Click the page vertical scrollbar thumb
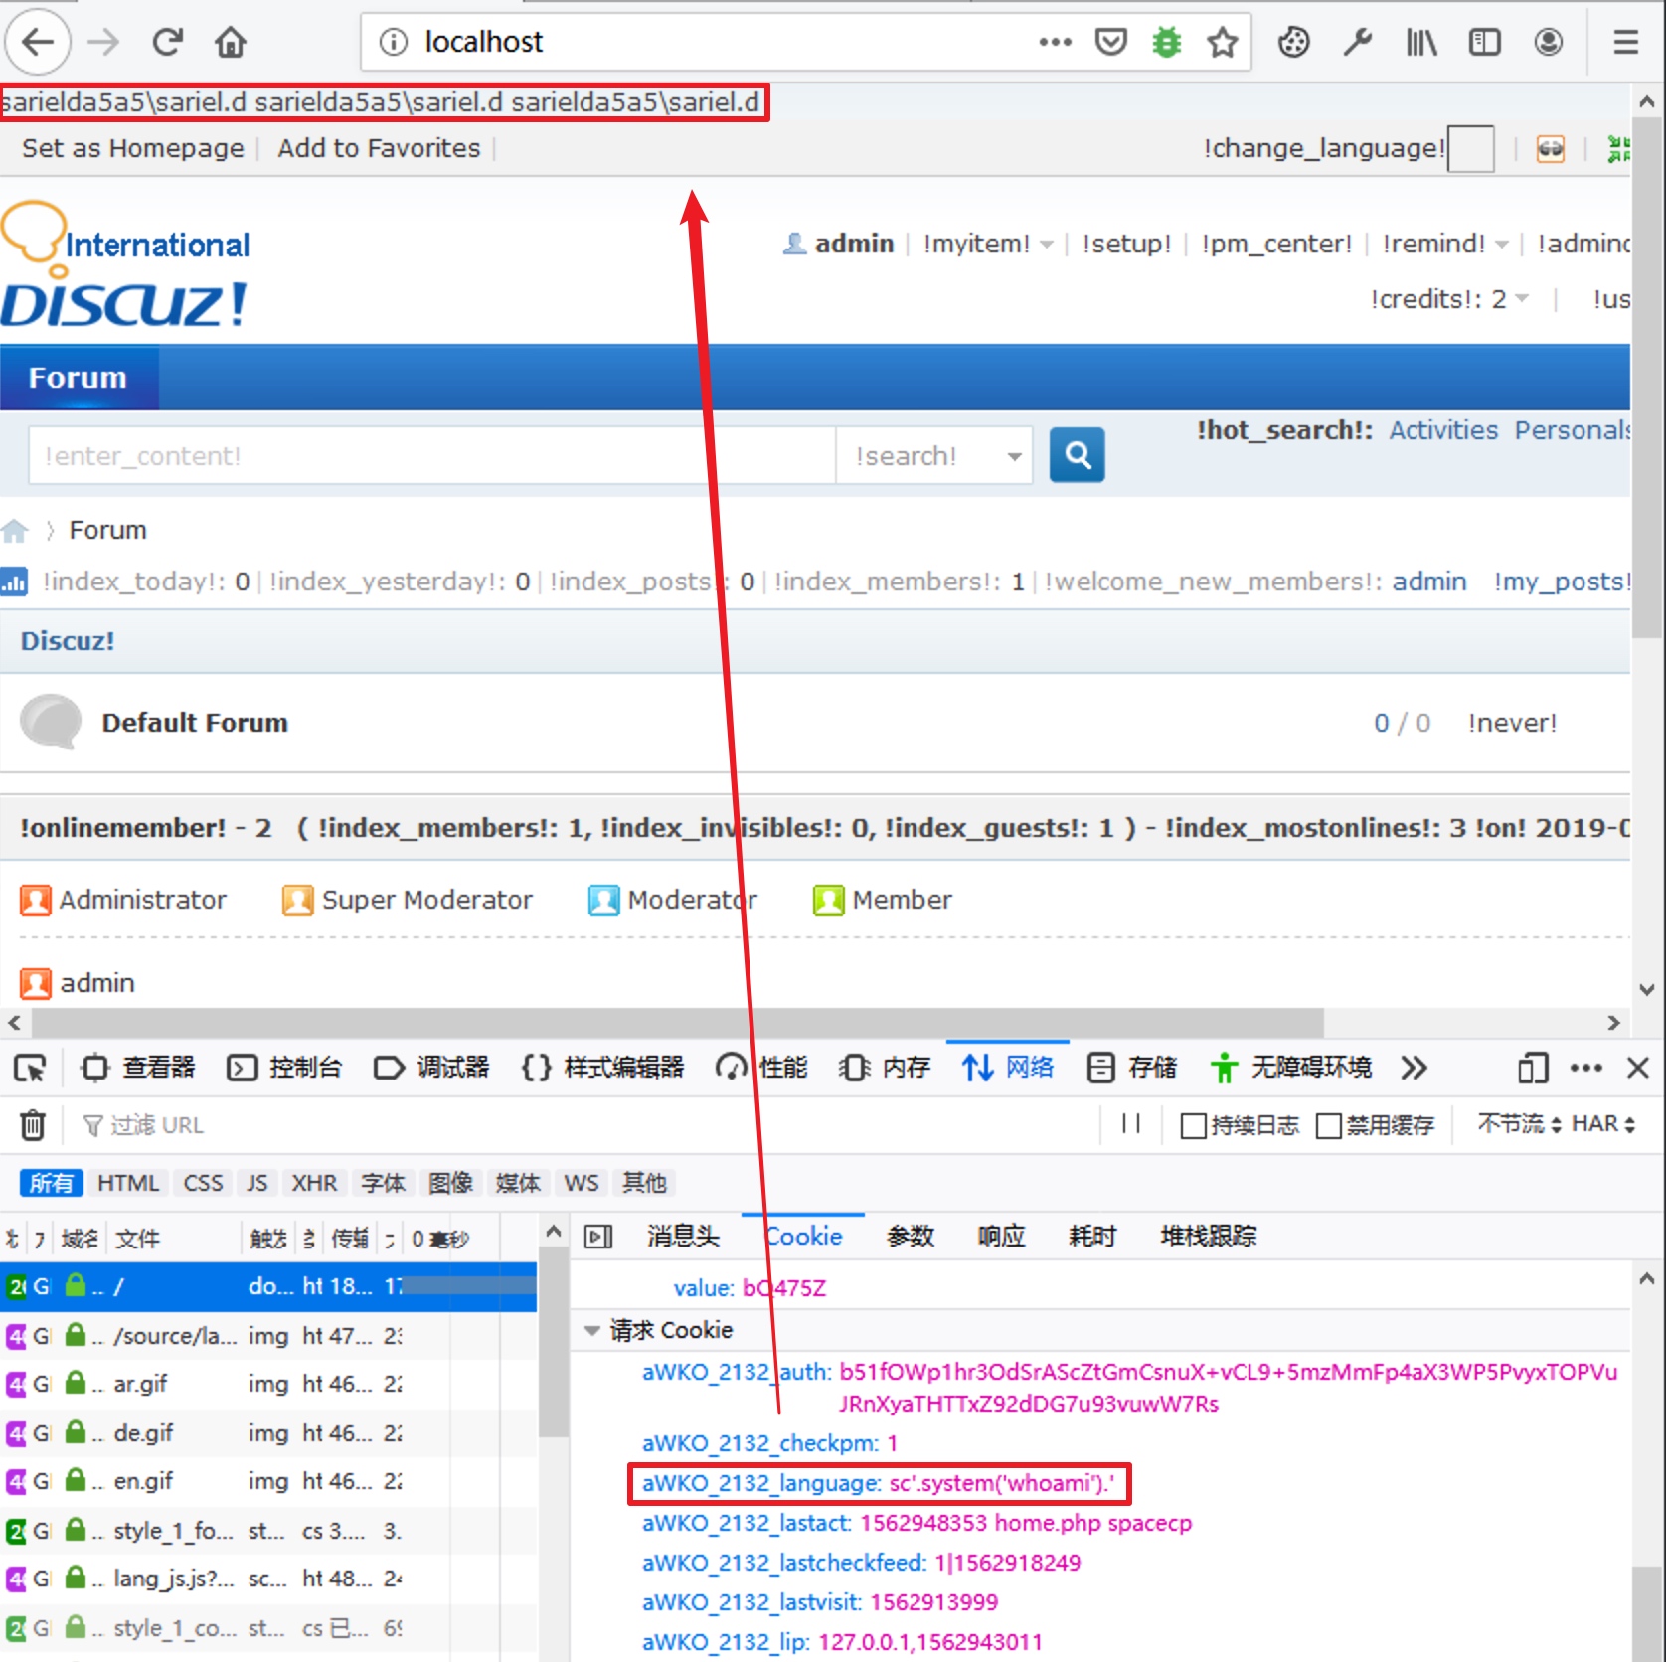Image resolution: width=1666 pixels, height=1662 pixels. point(1647,378)
